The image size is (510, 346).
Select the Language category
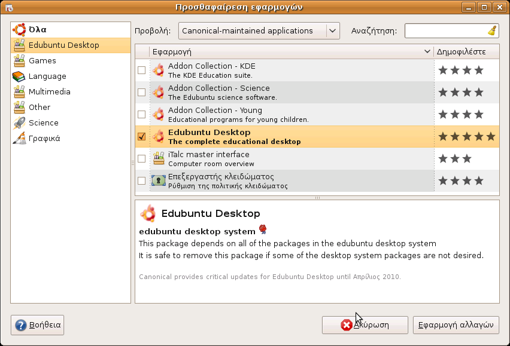[71, 76]
